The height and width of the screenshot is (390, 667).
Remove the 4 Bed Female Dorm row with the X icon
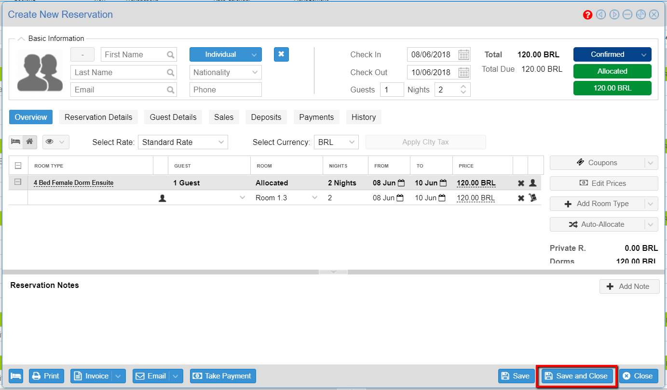pyautogui.click(x=520, y=182)
